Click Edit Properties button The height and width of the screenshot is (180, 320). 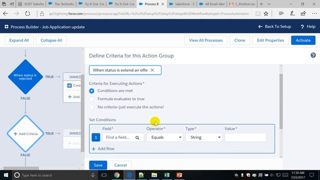(x=270, y=40)
